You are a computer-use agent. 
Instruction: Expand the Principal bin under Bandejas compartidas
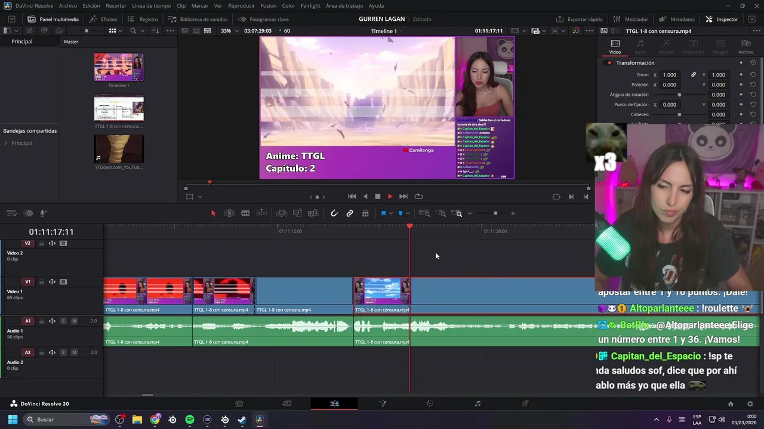6,144
